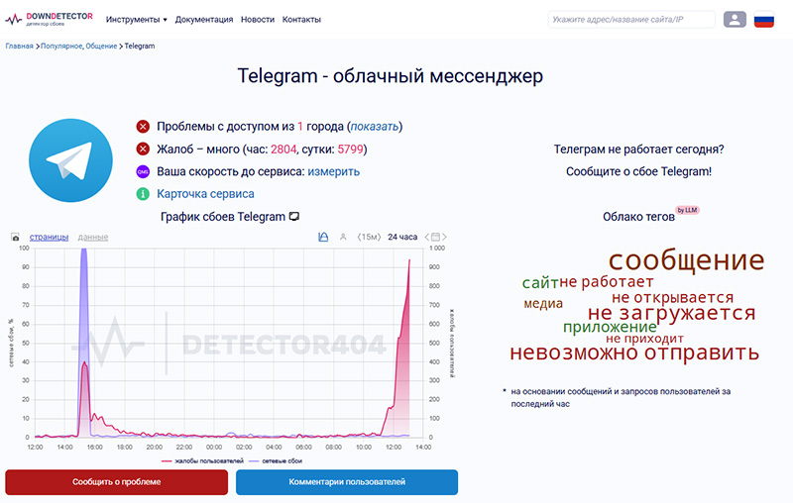Image resolution: width=793 pixels, height=503 pixels.
Task: Click the не загружается tag
Action: coord(672,313)
